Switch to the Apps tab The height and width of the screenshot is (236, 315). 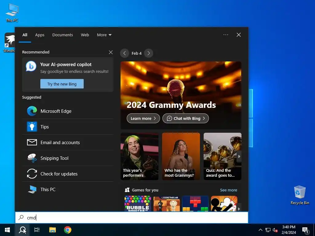[x=40, y=35]
